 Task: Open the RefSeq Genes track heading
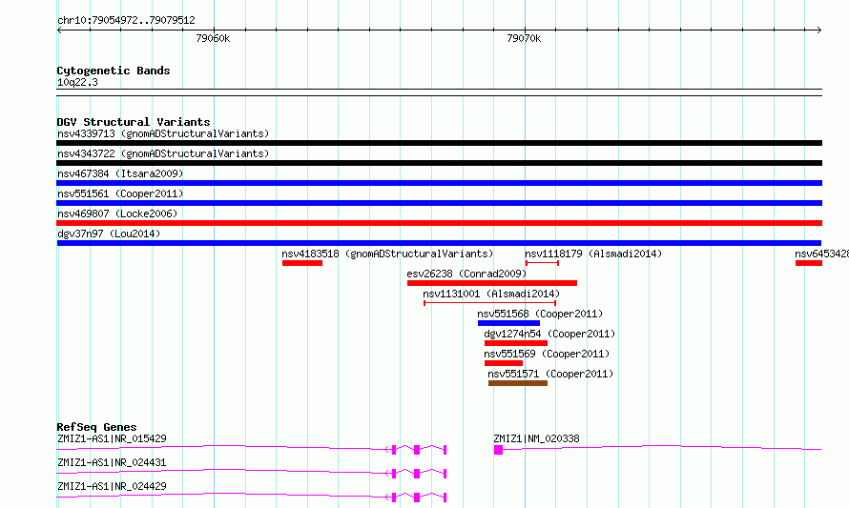pos(96,427)
